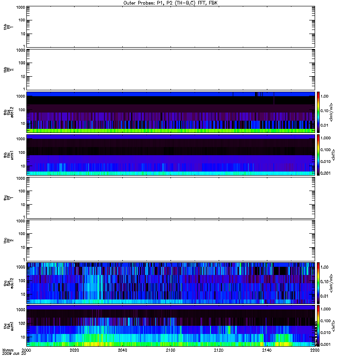Screen dimensions: 341x363
Task: Click the '100' tick label of thb fbk scm1 panel
Action: click(22, 152)
